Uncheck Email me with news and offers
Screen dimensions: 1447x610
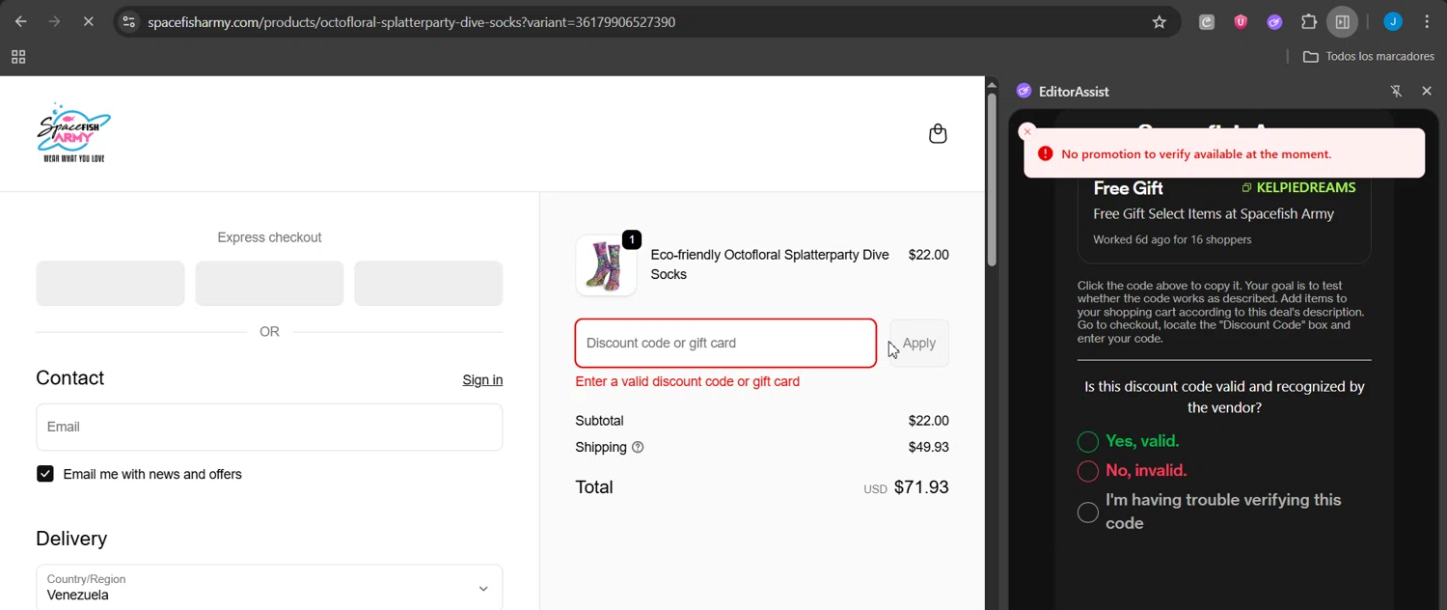tap(45, 474)
